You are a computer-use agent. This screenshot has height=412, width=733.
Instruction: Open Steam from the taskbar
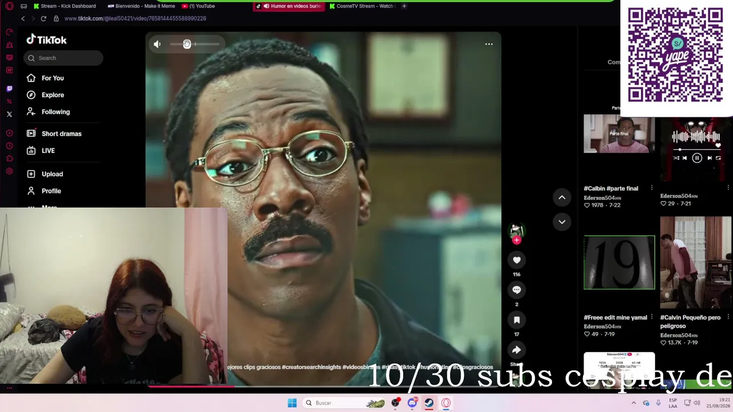428,403
